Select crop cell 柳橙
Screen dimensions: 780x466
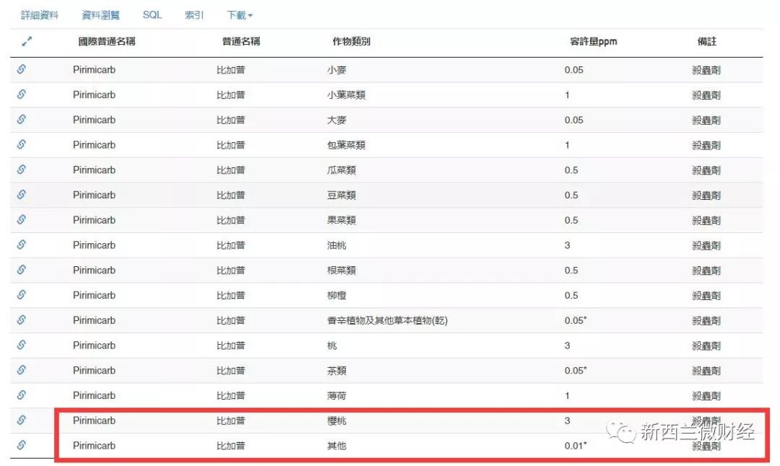point(337,296)
